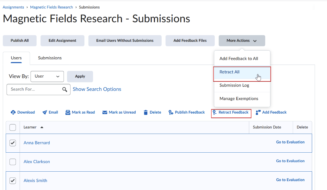Viewport: 327px width, 190px height.
Task: Click inside the Search For field
Action: [x=35, y=90]
